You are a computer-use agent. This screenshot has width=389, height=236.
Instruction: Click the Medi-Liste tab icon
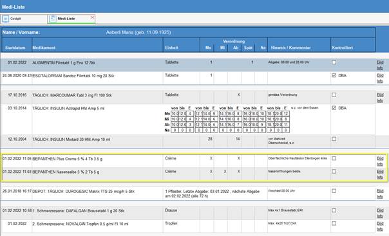pyautogui.click(x=53, y=19)
